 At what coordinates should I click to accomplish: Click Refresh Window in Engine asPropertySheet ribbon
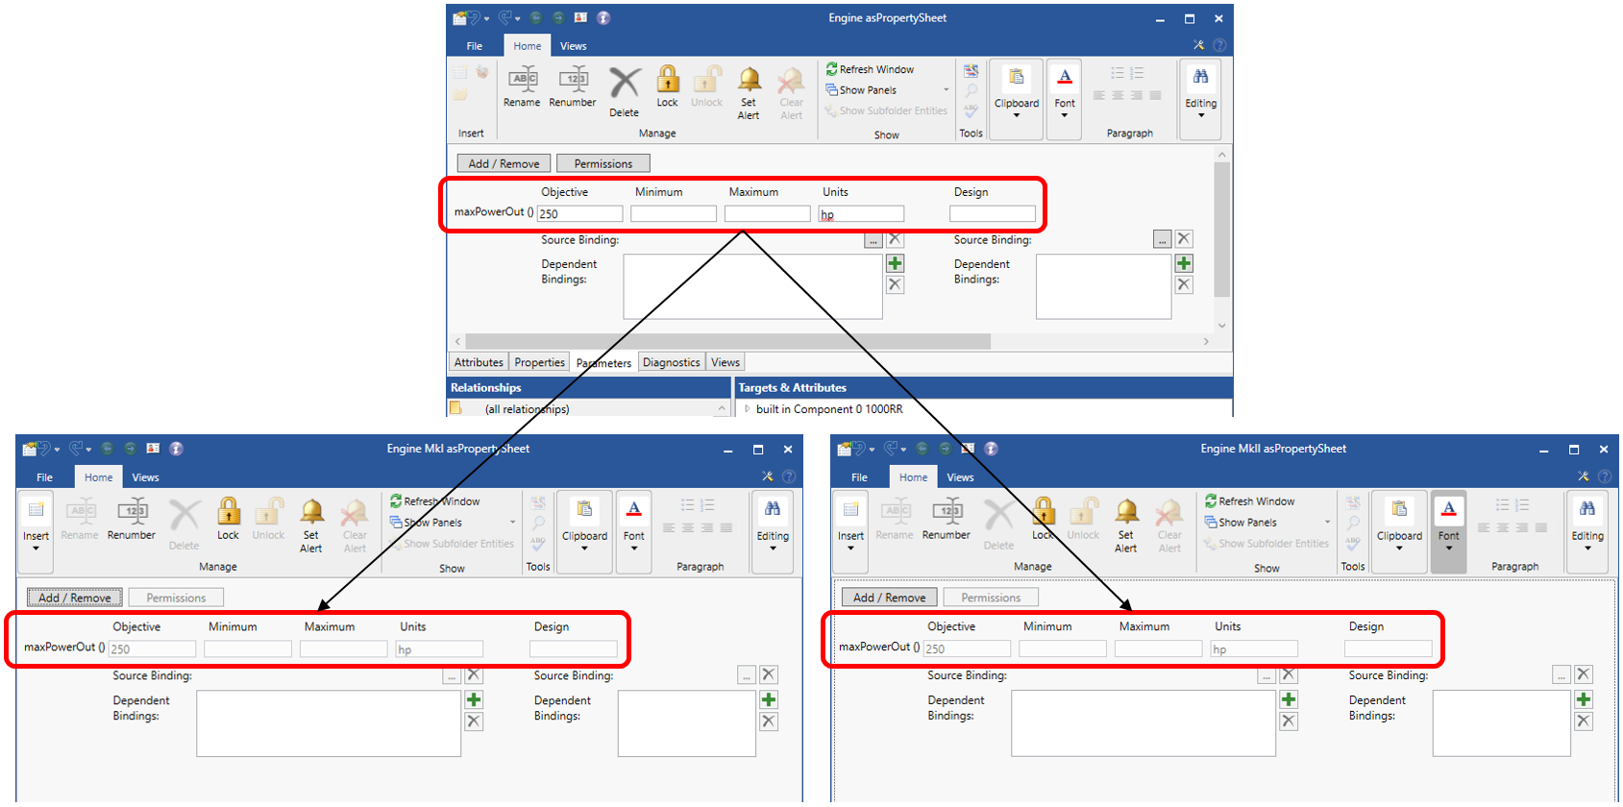pos(870,69)
